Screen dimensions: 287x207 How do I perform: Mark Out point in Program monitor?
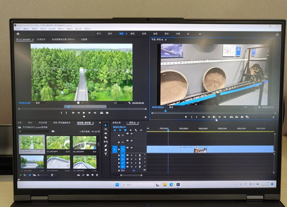(x=197, y=117)
